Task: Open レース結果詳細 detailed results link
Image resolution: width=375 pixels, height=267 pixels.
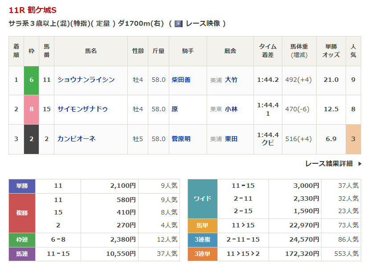Action: (329, 163)
